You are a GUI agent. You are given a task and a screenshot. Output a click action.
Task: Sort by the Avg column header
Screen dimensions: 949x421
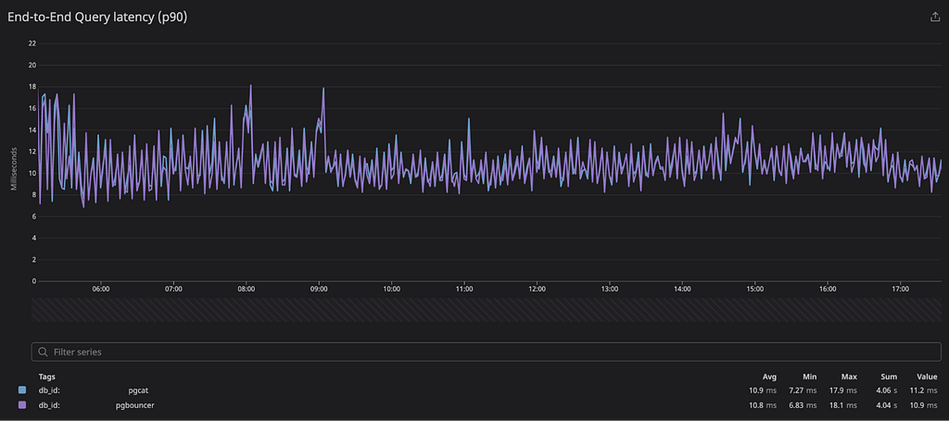[x=770, y=377]
